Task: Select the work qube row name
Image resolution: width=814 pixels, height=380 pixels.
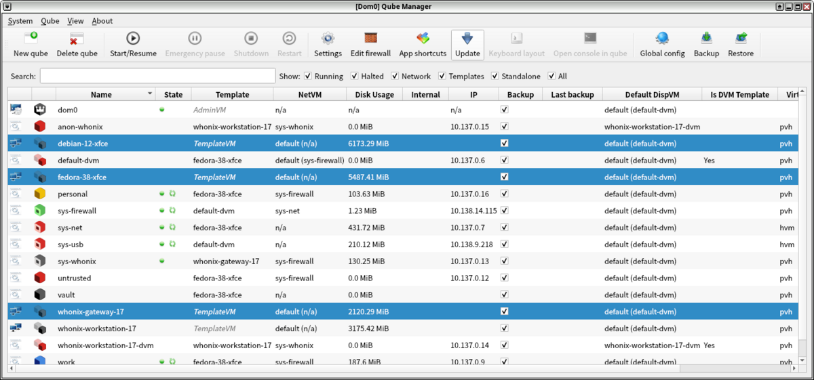Action: tap(66, 362)
